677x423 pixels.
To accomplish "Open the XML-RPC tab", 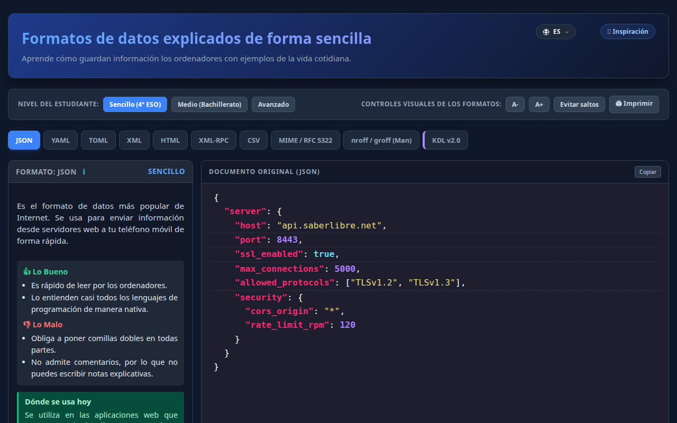I will click(214, 141).
